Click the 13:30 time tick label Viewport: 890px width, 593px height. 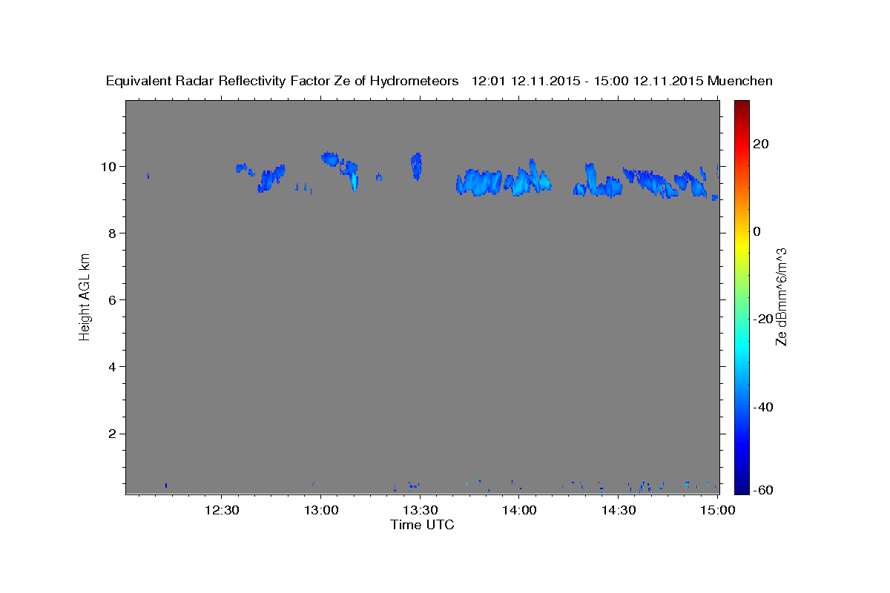420,510
